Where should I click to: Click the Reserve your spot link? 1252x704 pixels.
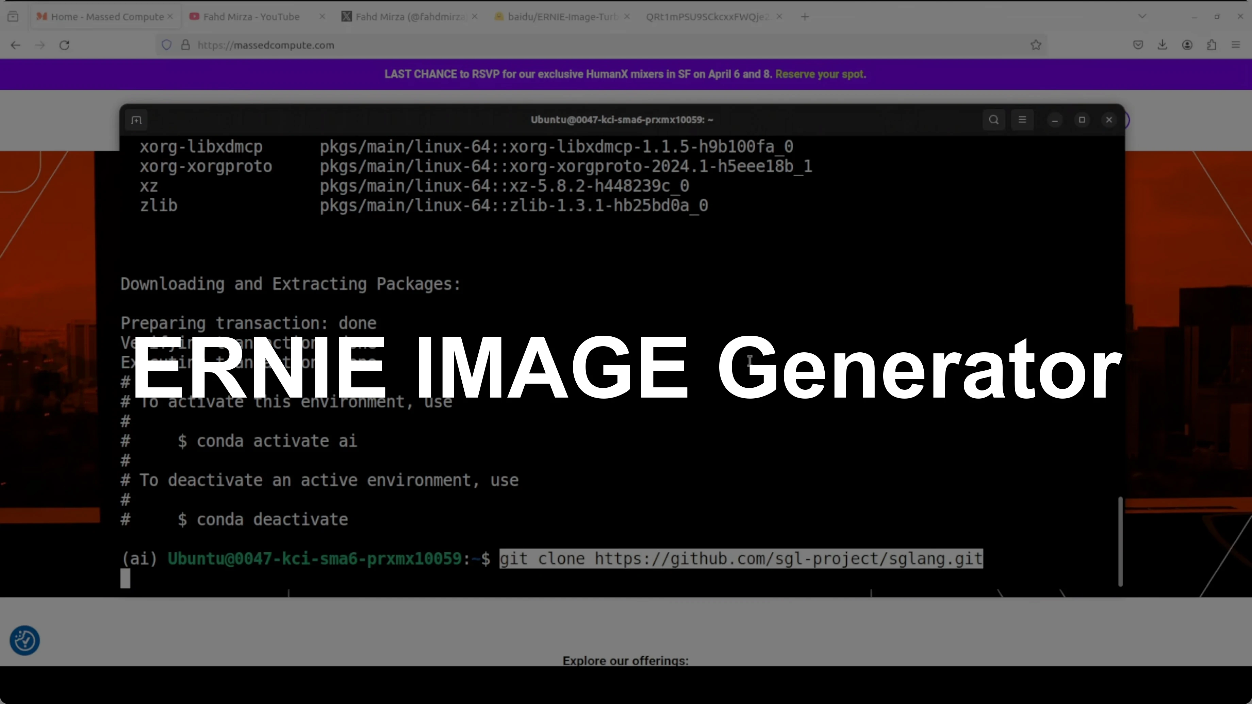point(820,74)
